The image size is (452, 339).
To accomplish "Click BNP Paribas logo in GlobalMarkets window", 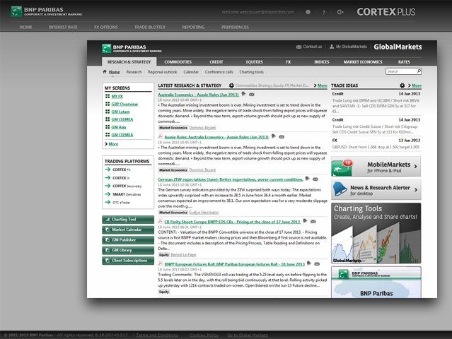I will click(x=132, y=48).
